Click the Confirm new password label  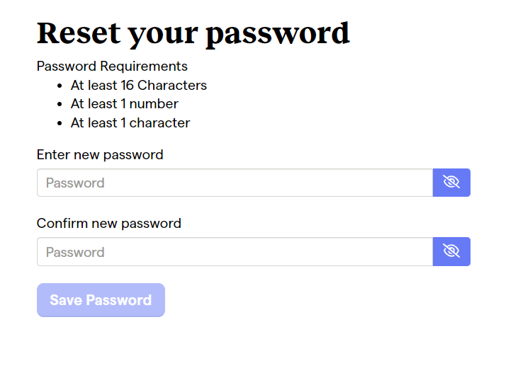pyautogui.click(x=109, y=224)
